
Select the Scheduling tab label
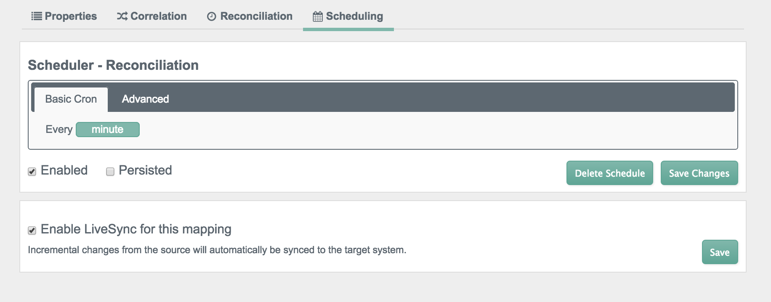(x=354, y=16)
